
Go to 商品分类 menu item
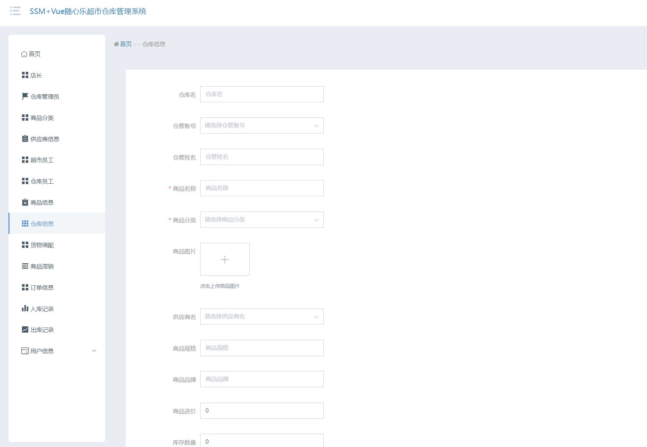(x=42, y=118)
